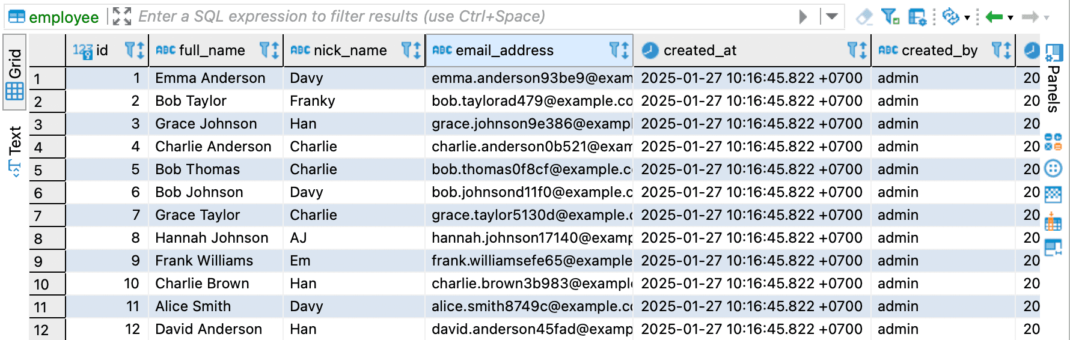
Task: Open the checkered grid panel icon
Action: coord(1053,195)
